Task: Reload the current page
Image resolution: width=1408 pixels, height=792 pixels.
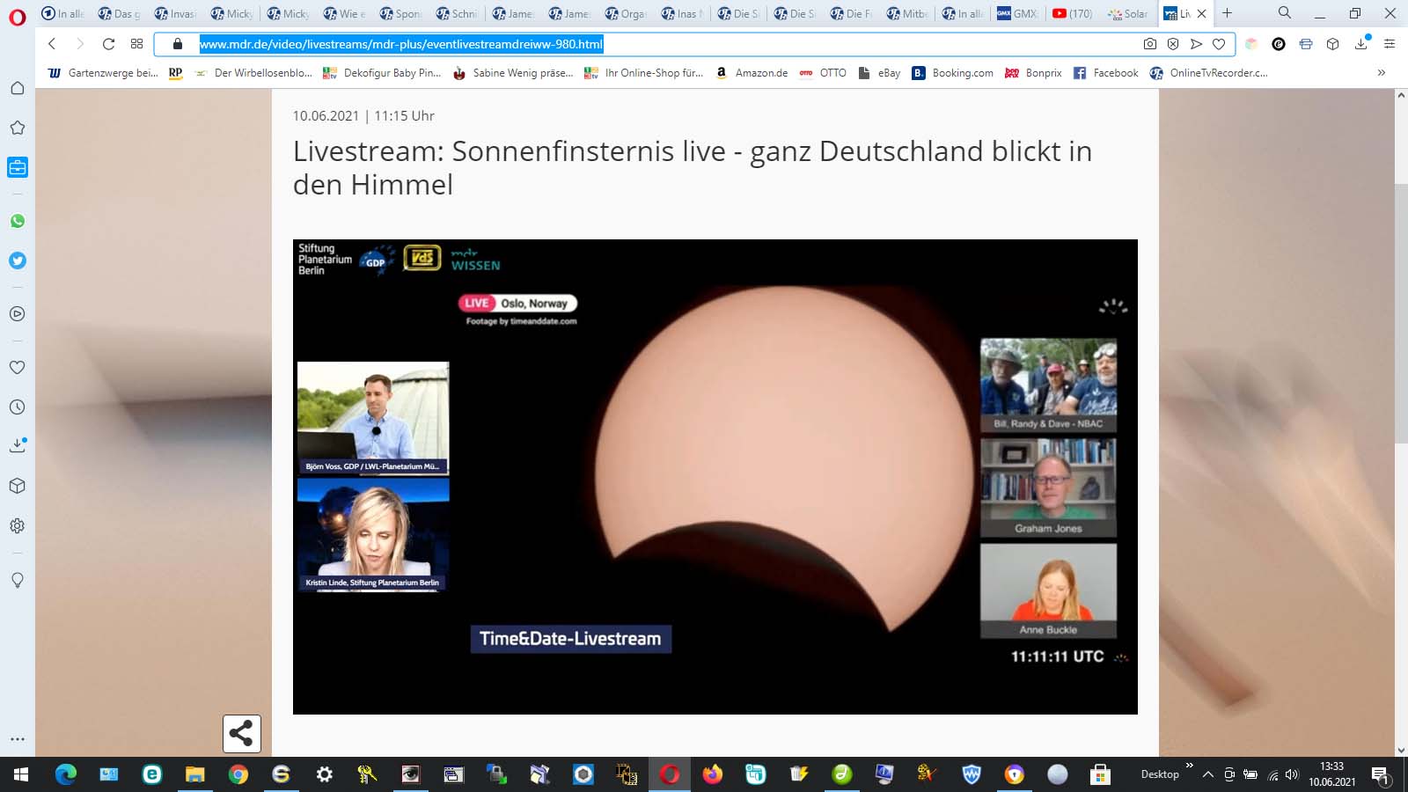Action: coord(108,44)
